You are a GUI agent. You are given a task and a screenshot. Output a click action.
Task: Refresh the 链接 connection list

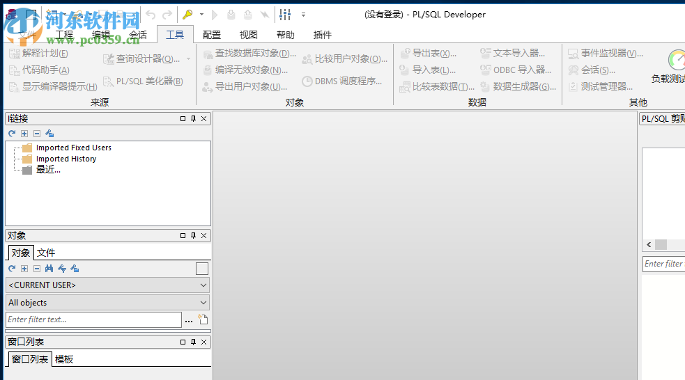point(12,134)
